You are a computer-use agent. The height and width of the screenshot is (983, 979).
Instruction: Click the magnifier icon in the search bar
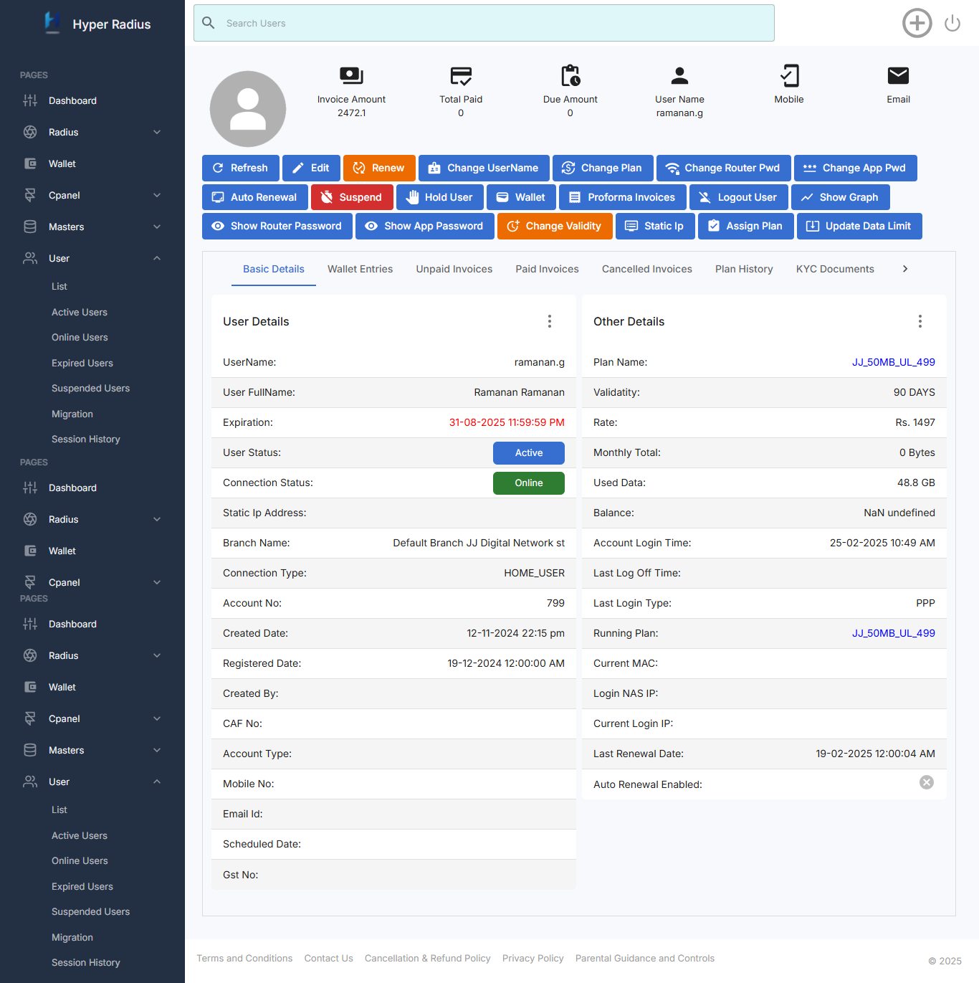(x=209, y=23)
